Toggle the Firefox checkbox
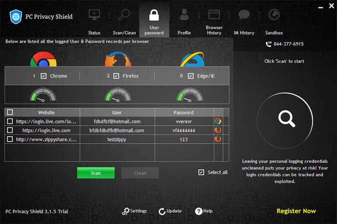The width and height of the screenshot is (337, 224). pos(116,76)
